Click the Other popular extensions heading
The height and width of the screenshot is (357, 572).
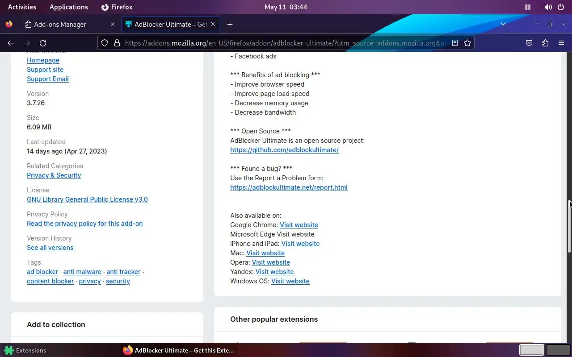click(274, 319)
